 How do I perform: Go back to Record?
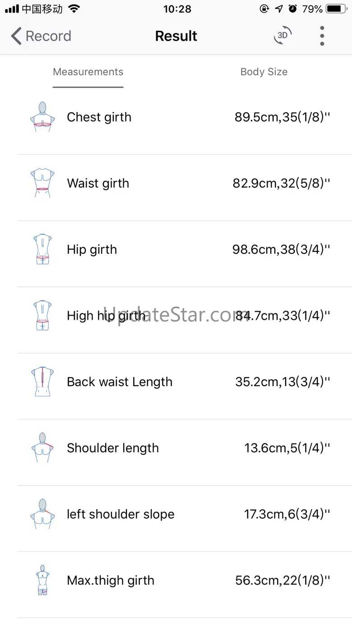click(41, 36)
